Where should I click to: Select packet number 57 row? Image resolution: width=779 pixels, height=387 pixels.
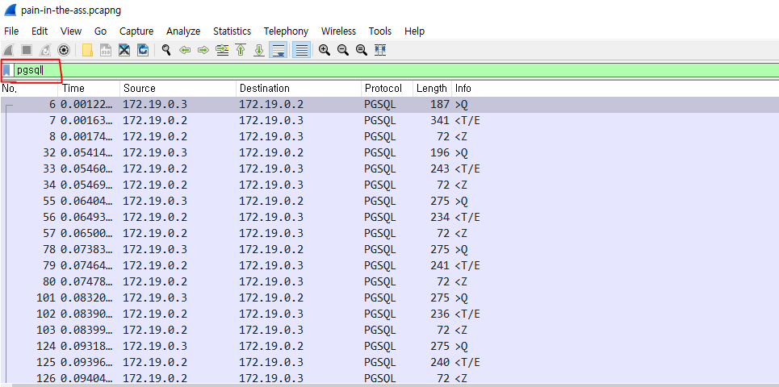click(389, 233)
